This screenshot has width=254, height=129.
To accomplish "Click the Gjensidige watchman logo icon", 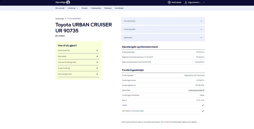I will (x=68, y=2).
